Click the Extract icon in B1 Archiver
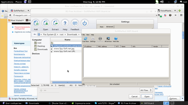 (55, 23)
